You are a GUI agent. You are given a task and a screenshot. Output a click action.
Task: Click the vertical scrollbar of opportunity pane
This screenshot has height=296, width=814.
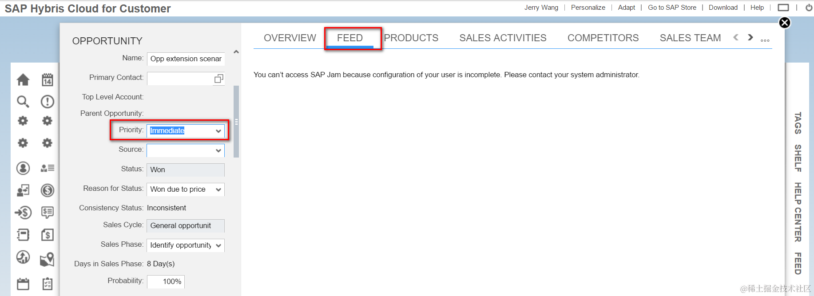coord(236,122)
